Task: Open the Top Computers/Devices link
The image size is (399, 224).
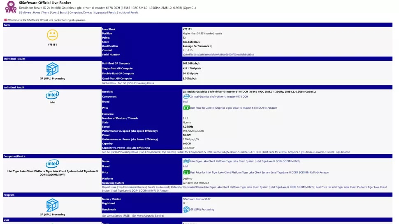Action: 132,187
